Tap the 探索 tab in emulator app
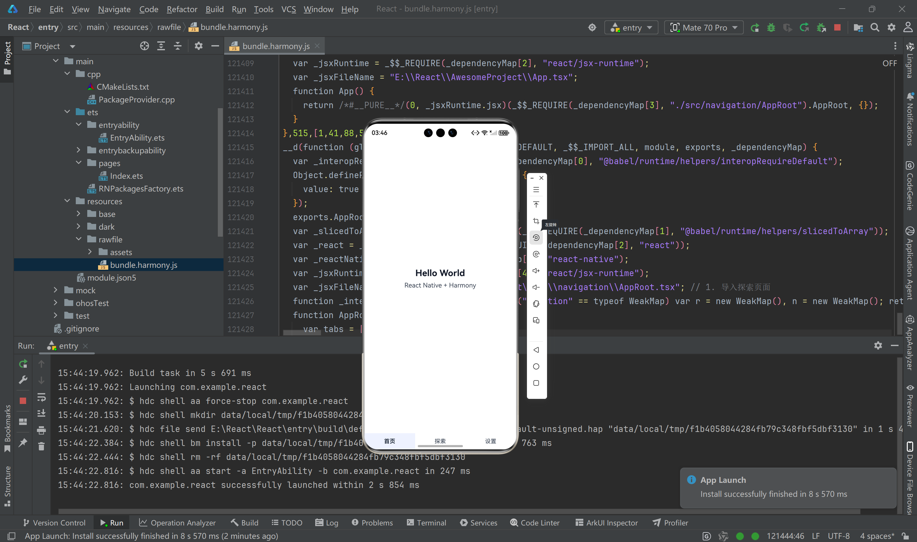Viewport: 917px width, 542px height. click(x=440, y=441)
